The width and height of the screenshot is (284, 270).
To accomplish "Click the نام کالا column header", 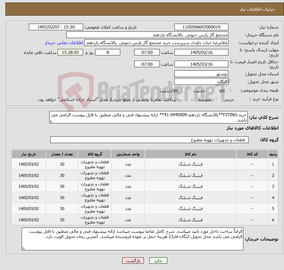I will click(191, 154).
